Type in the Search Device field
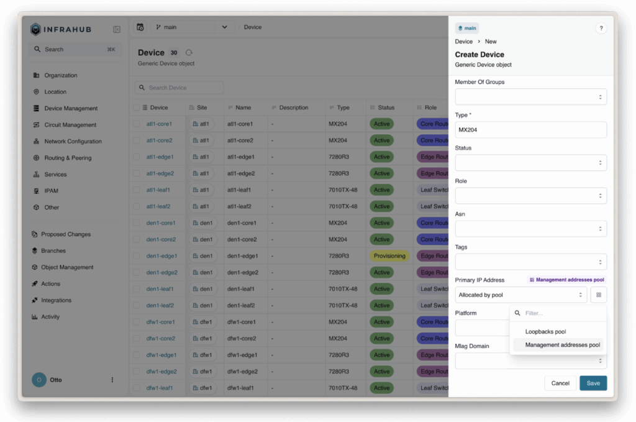Screen dimensions: 636x422 click(179, 87)
